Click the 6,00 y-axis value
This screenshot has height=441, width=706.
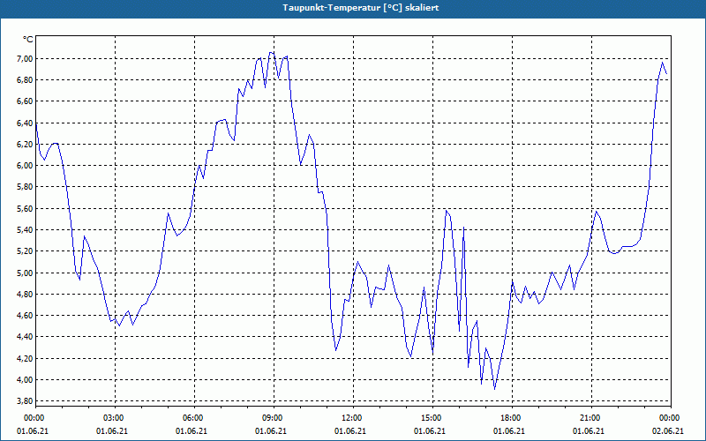click(x=26, y=166)
